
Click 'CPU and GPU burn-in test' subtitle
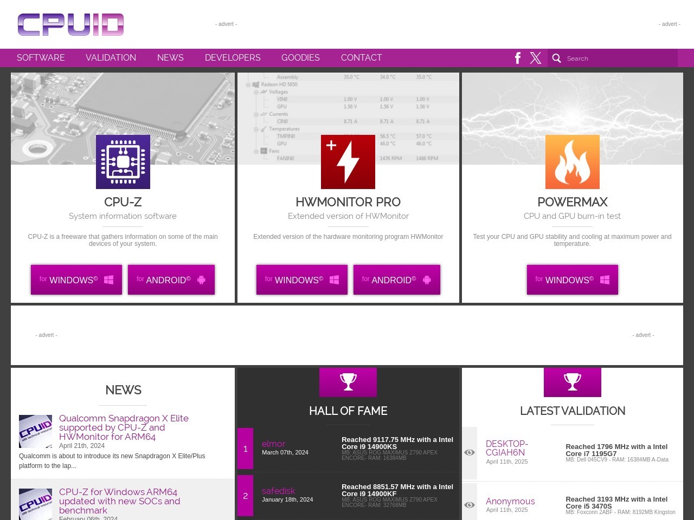(572, 216)
